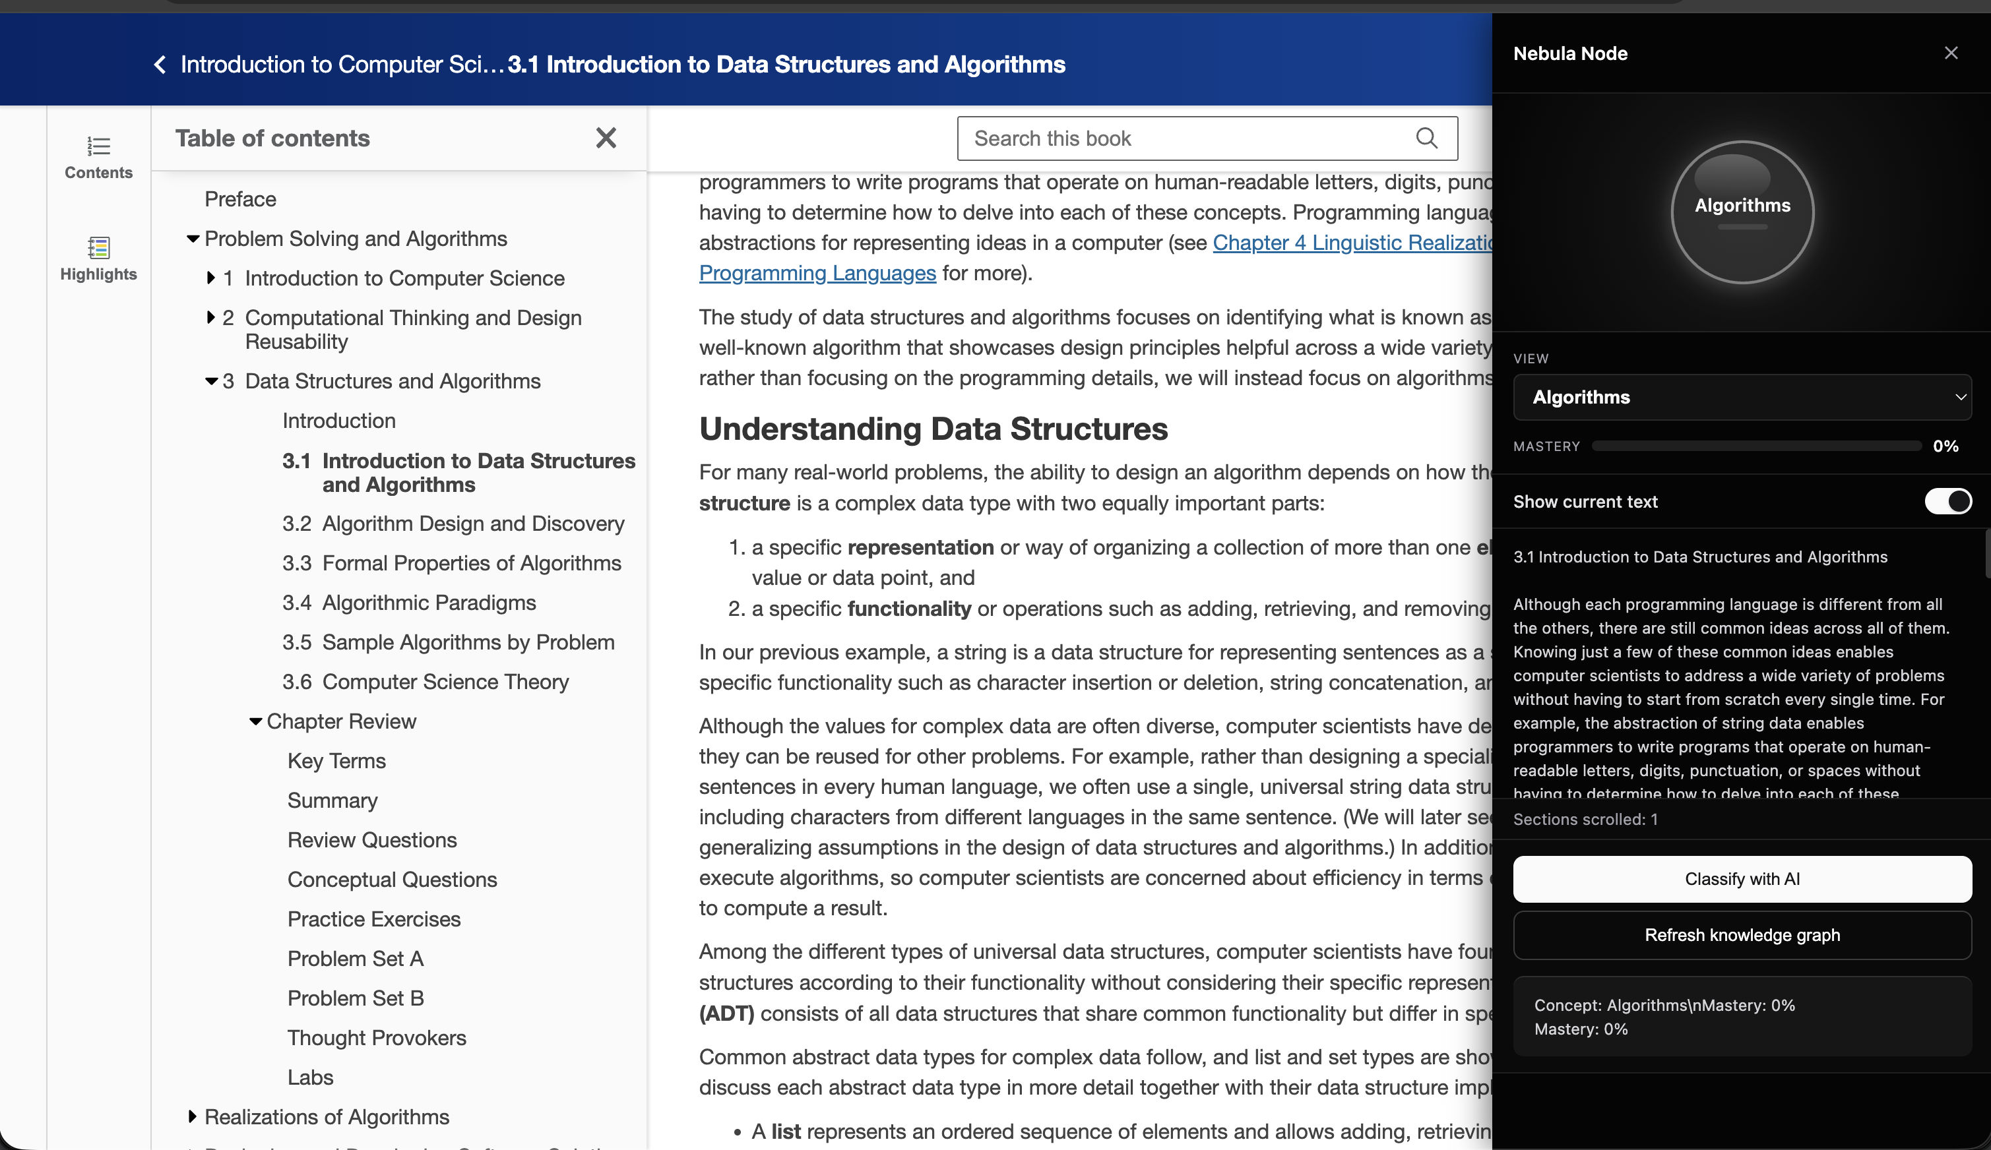
Task: Click the Contents sidebar icon
Action: [x=98, y=156]
